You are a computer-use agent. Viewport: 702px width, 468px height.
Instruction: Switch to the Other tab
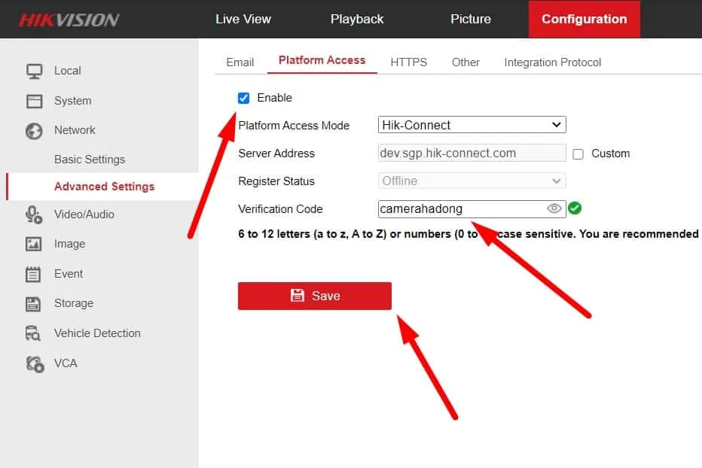(x=465, y=62)
